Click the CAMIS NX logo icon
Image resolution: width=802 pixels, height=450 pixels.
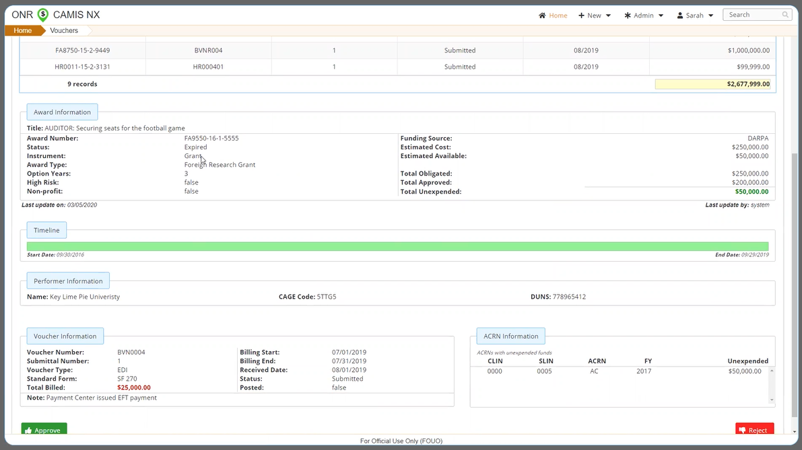(43, 15)
